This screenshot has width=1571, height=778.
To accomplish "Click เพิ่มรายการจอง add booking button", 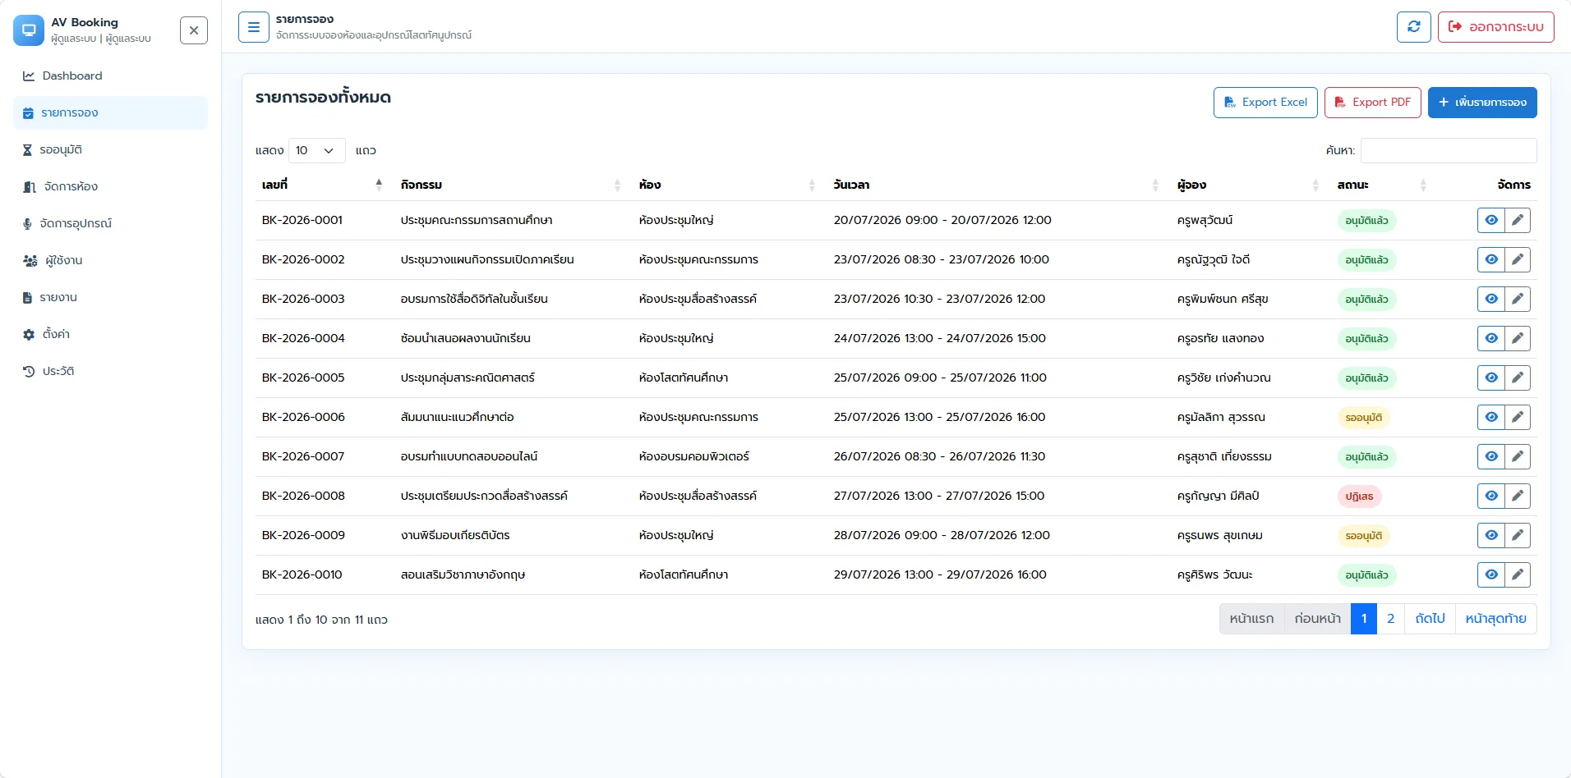I will pyautogui.click(x=1482, y=103).
